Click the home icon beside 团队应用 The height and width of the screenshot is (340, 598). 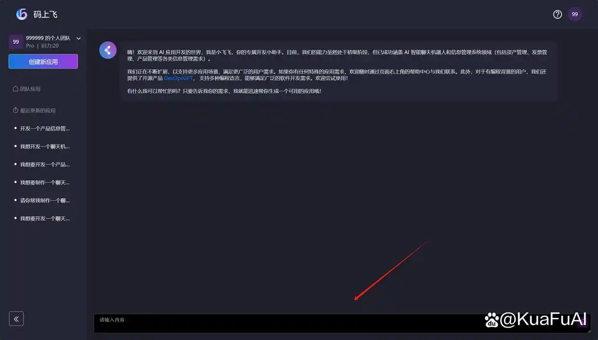[x=14, y=88]
